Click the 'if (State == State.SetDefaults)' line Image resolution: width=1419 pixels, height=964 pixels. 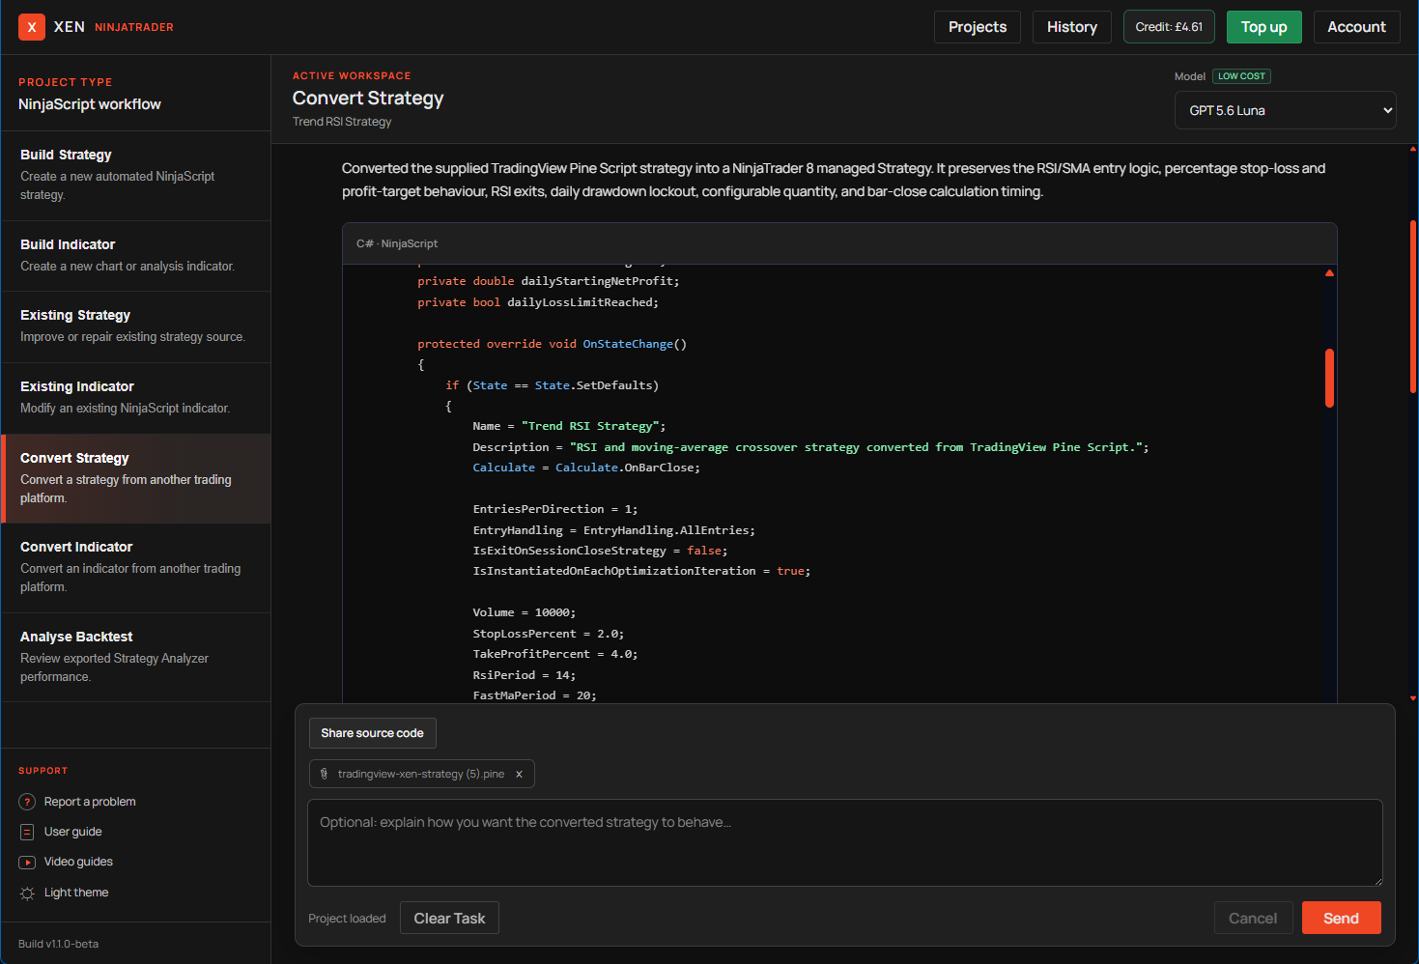pos(553,385)
